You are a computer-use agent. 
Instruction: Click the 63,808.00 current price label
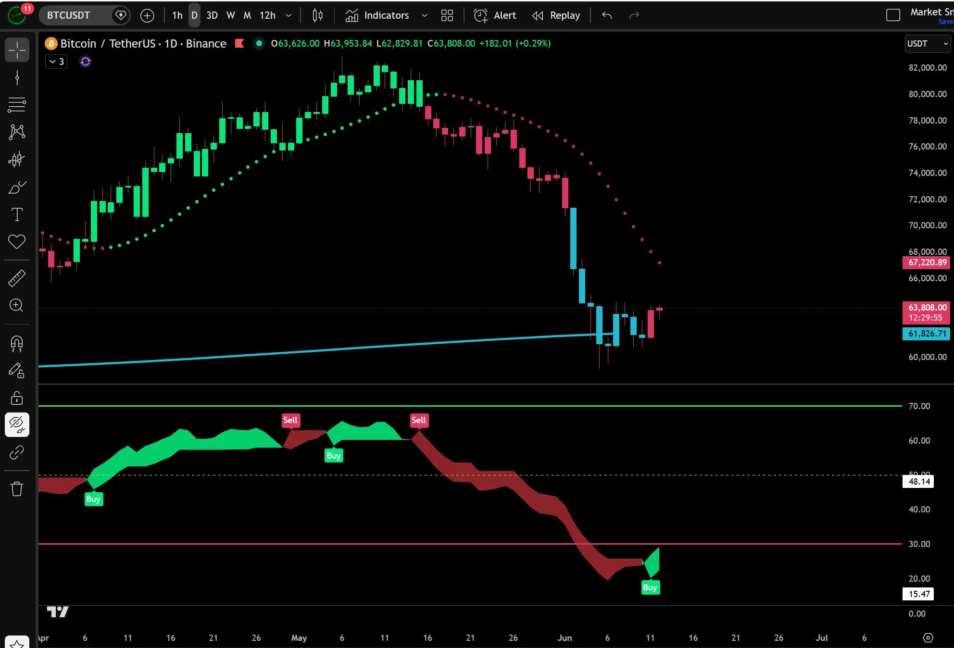(927, 312)
